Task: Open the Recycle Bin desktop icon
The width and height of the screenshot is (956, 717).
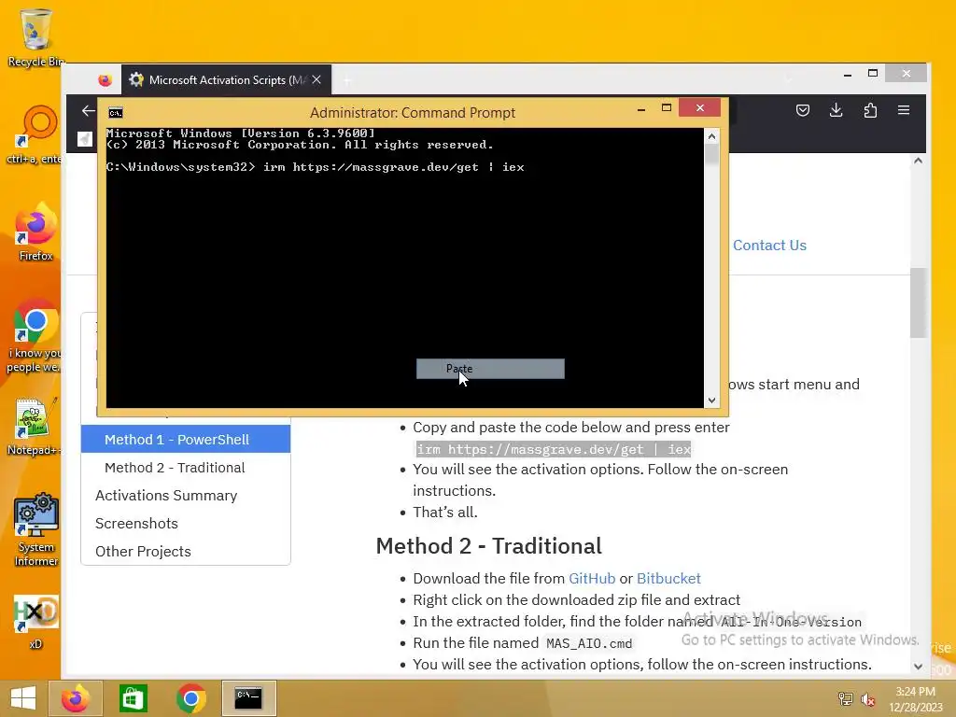Action: point(35,37)
